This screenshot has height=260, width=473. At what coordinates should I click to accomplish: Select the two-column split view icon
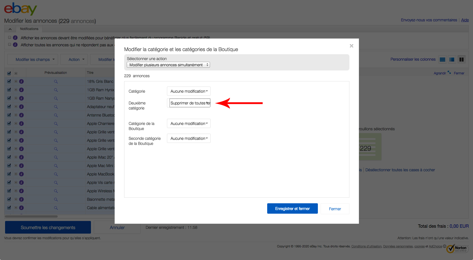[x=461, y=60]
